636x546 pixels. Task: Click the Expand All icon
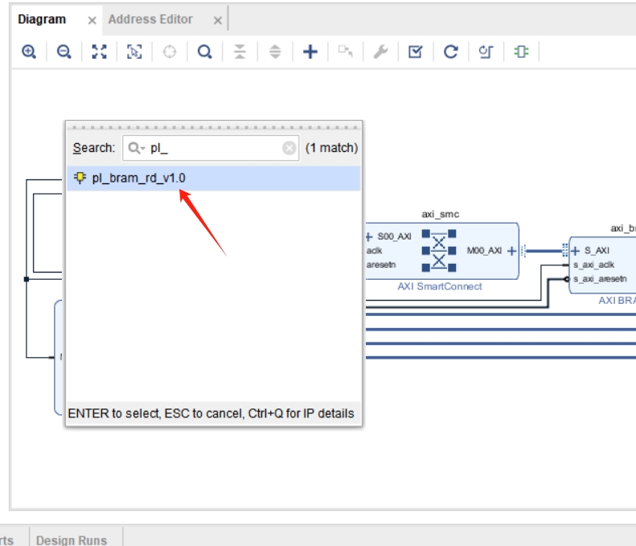(x=275, y=52)
